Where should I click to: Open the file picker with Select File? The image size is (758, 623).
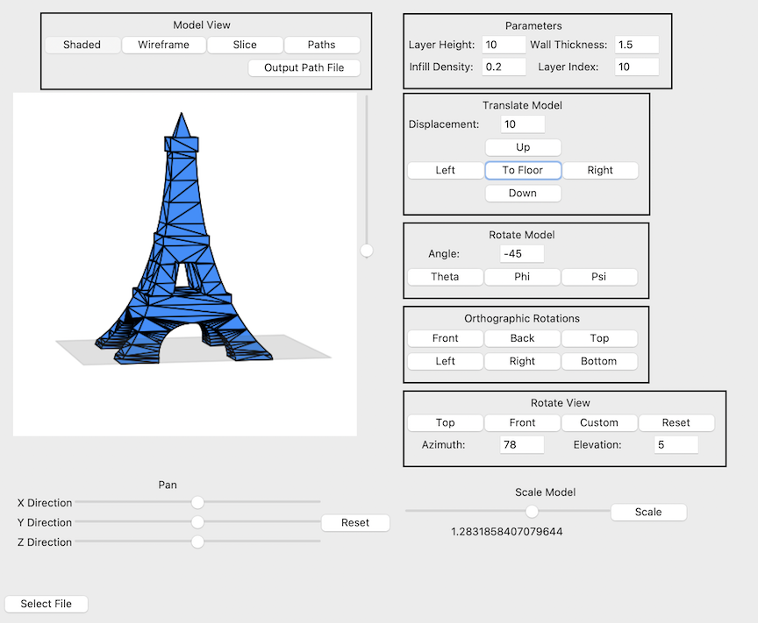point(46,604)
